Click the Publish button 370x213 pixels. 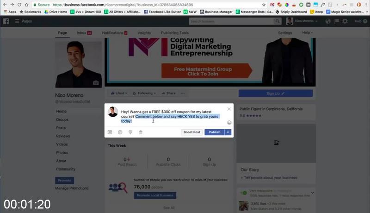click(x=215, y=132)
